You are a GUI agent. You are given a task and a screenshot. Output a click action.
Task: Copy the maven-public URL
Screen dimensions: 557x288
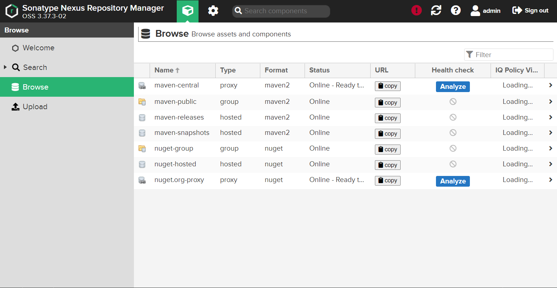(388, 102)
